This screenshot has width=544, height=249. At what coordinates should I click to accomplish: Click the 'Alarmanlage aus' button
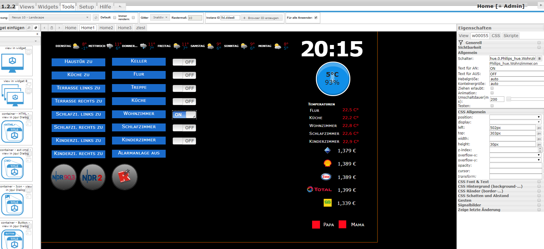tap(139, 153)
